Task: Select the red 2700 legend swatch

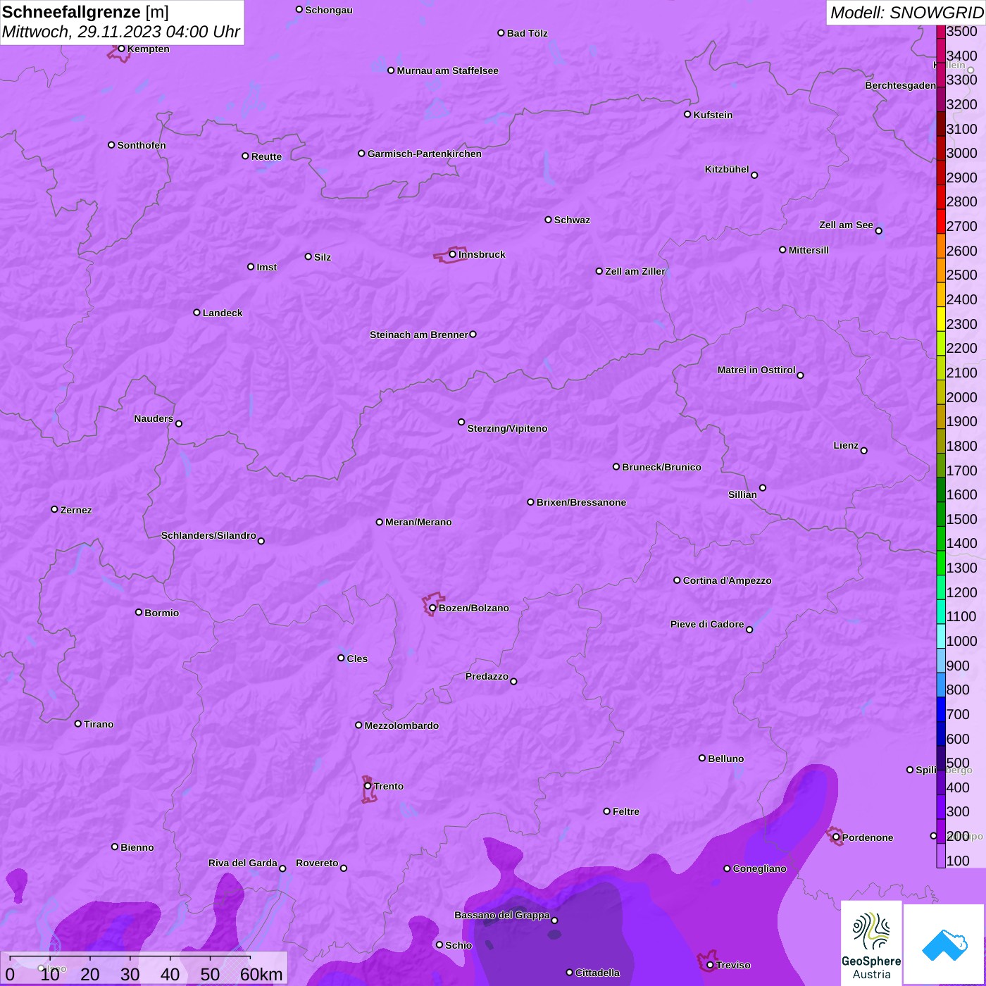Action: [941, 221]
